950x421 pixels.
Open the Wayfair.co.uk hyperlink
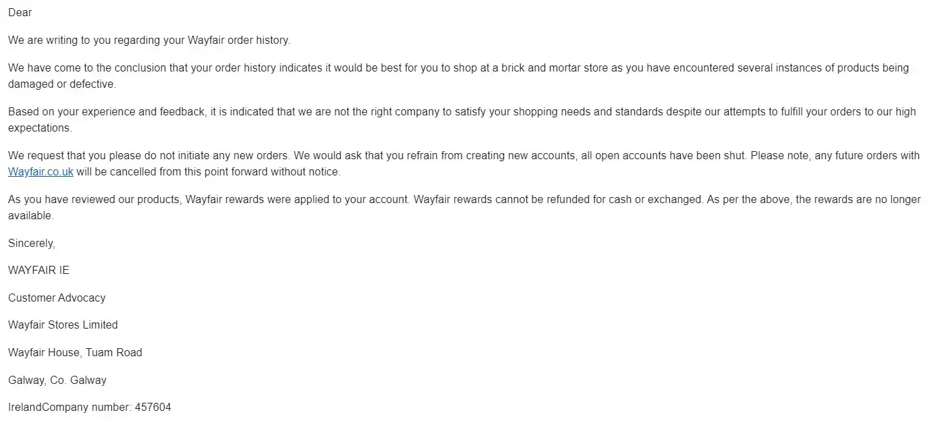tap(40, 172)
